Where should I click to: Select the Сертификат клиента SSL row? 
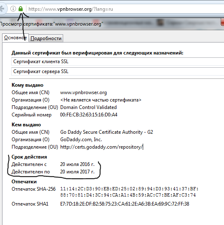[118, 62]
